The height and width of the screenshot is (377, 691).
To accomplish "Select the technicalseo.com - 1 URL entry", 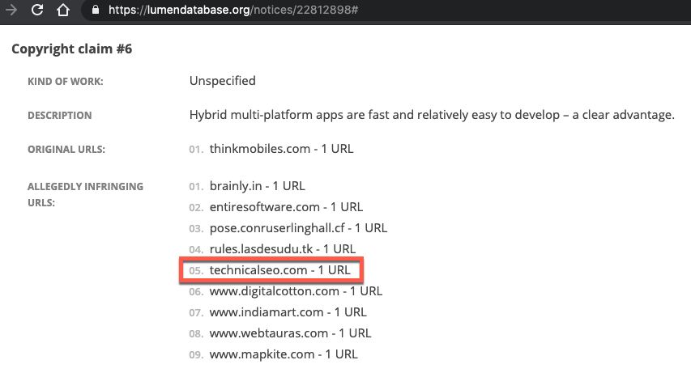I will (x=279, y=270).
